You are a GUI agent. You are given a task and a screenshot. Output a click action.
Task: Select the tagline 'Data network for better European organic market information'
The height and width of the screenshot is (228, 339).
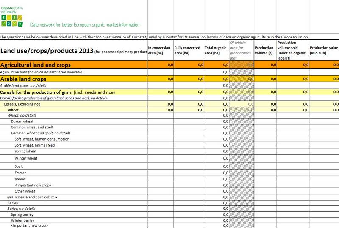(85, 25)
